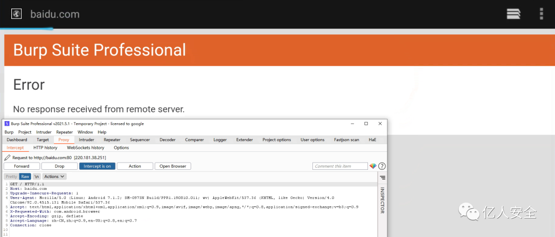Open the browser three-dot overflow menu
555x237 pixels.
541,14
